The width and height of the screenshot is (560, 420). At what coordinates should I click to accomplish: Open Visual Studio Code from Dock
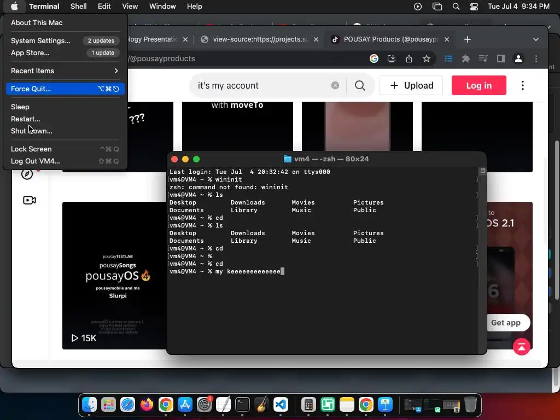(x=281, y=405)
